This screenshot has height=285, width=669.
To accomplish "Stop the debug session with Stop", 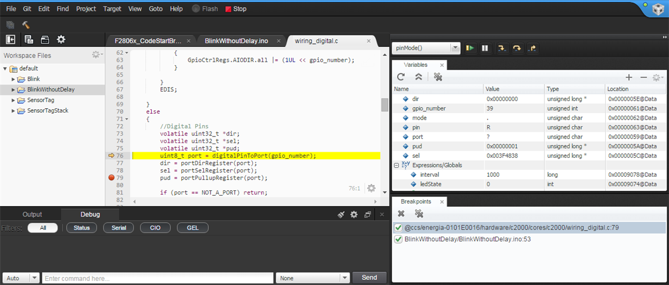I will click(x=236, y=9).
